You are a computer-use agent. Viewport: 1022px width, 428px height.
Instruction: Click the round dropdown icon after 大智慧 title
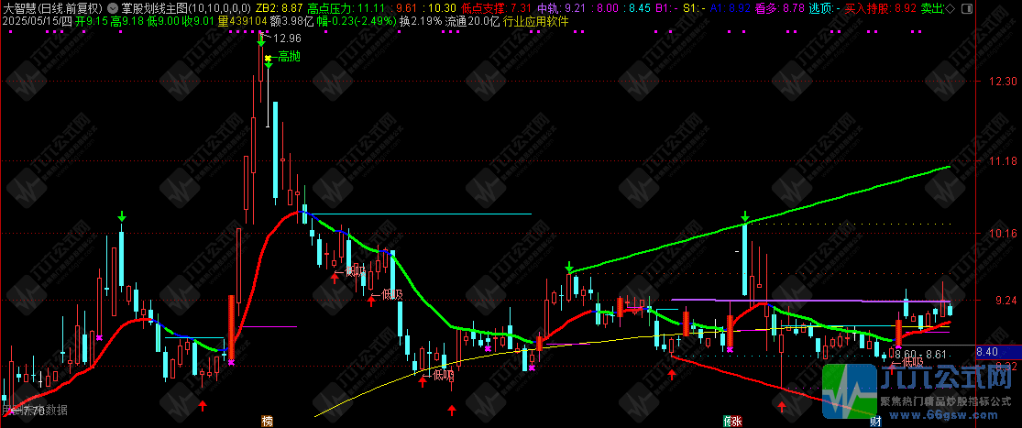114,7
